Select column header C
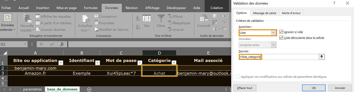 (x=121, y=53)
